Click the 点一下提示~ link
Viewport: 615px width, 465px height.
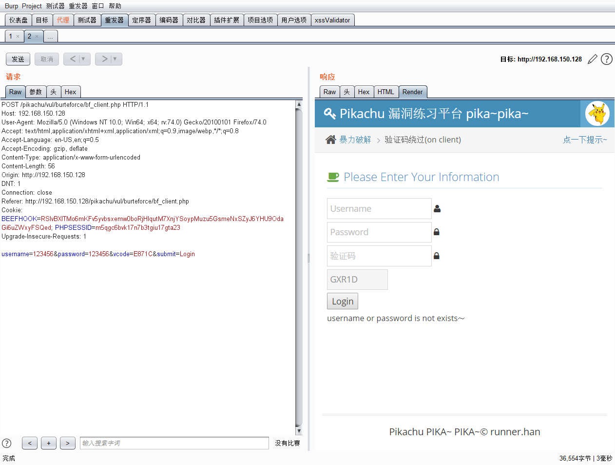tap(585, 140)
